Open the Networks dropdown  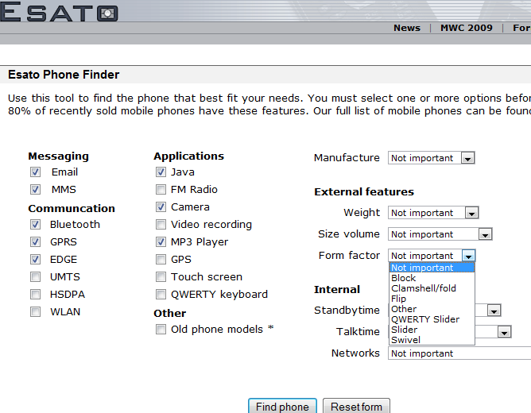[x=459, y=353]
